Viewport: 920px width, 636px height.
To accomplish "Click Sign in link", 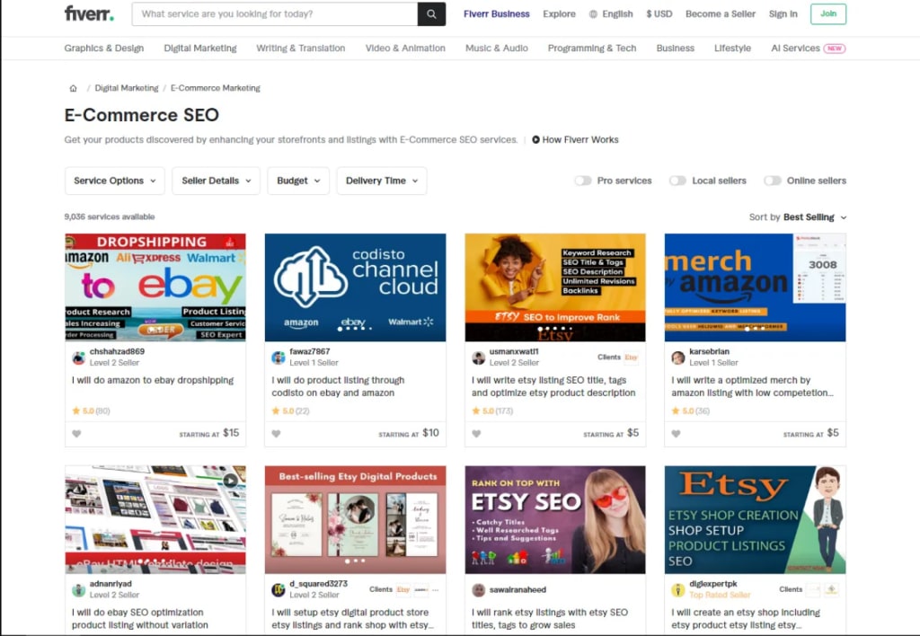I will pyautogui.click(x=783, y=14).
